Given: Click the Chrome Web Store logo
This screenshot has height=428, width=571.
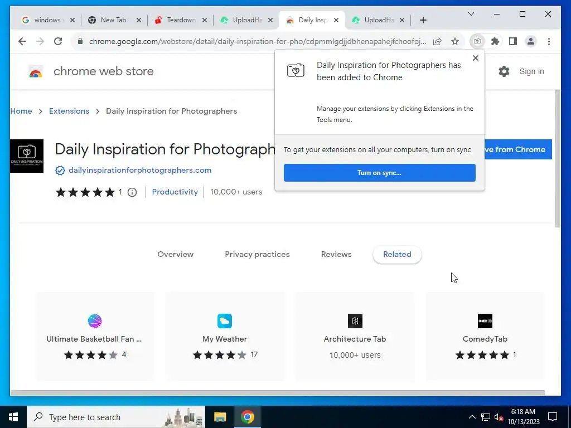Looking at the screenshot, I should pos(35,72).
